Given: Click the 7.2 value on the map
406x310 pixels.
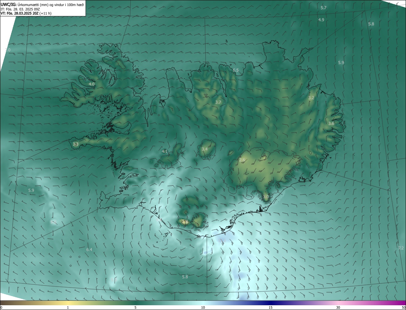Looking at the screenshot, I should pyautogui.click(x=401, y=248).
